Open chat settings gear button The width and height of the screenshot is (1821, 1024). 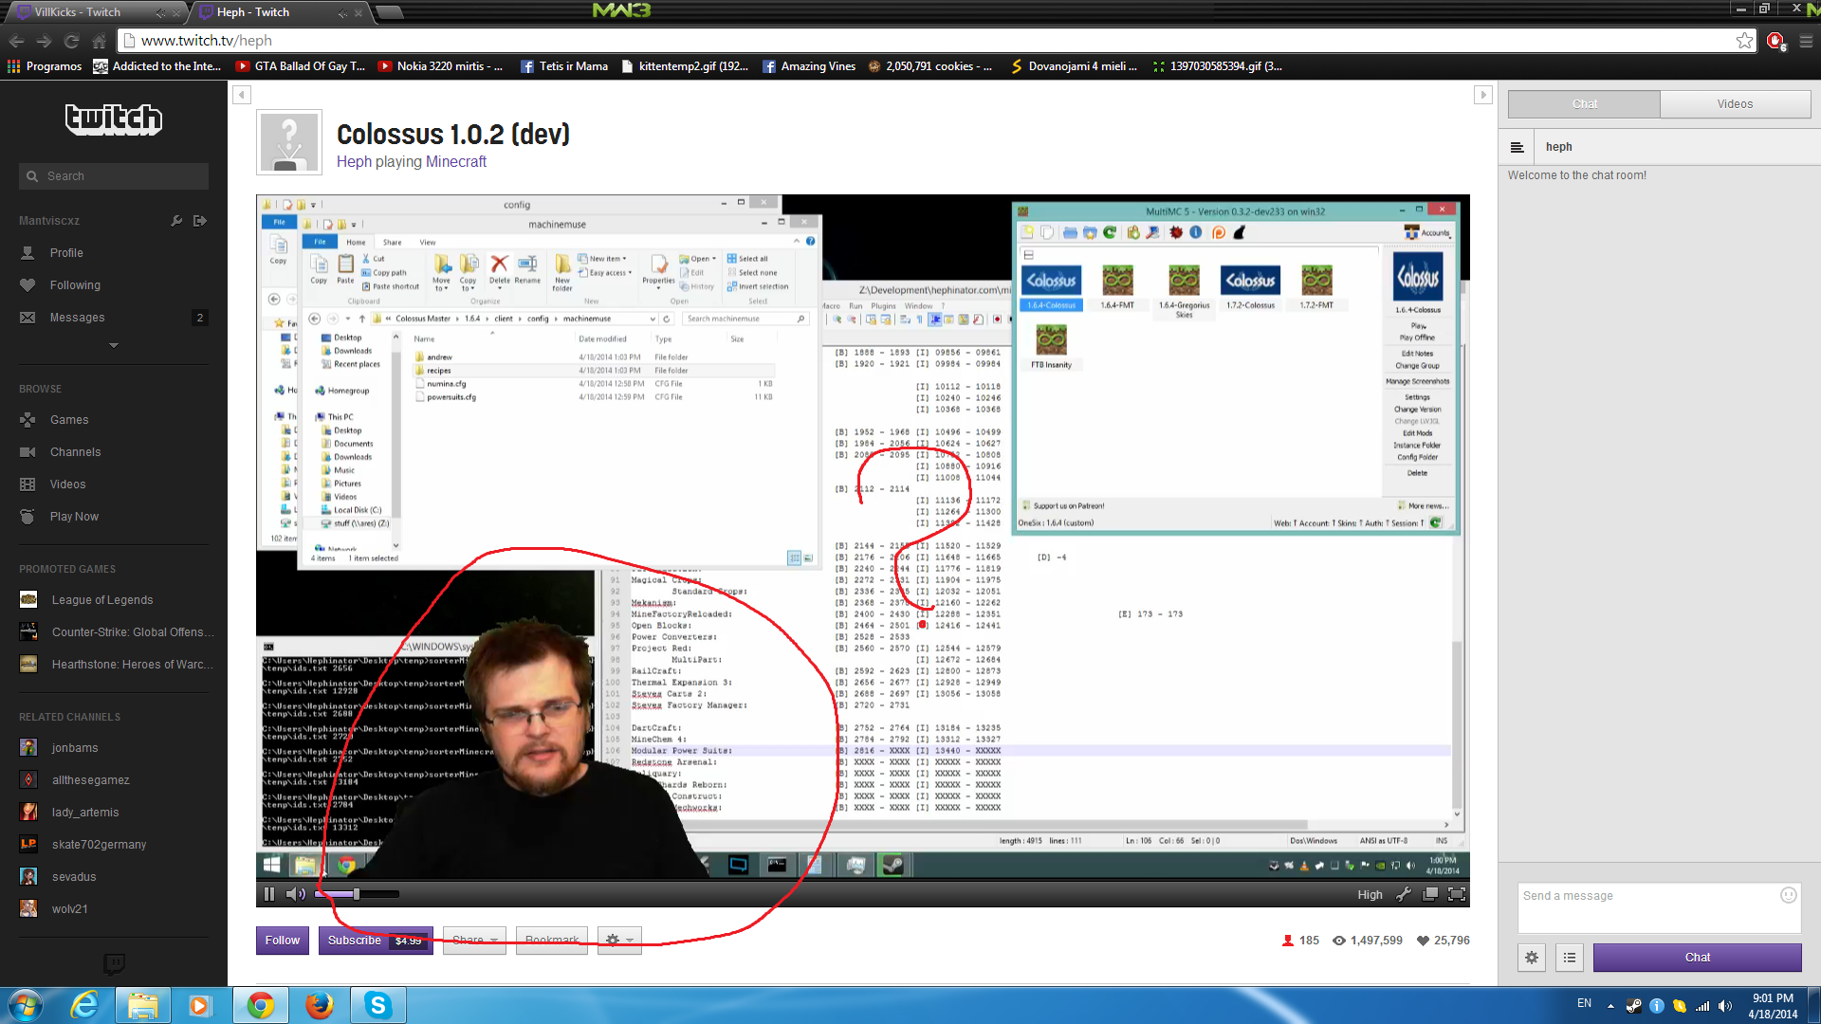[1532, 958]
